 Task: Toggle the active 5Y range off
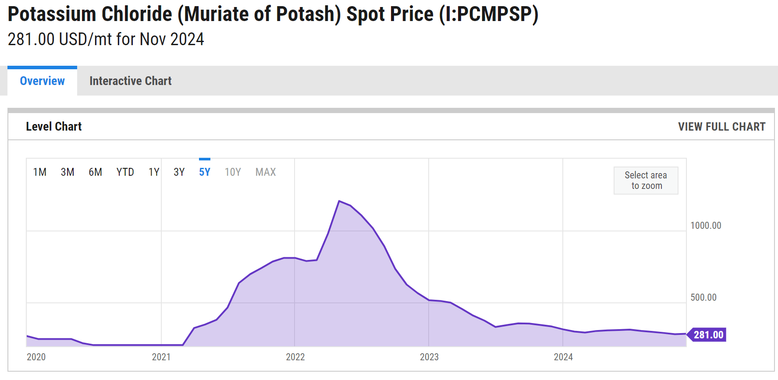(204, 172)
